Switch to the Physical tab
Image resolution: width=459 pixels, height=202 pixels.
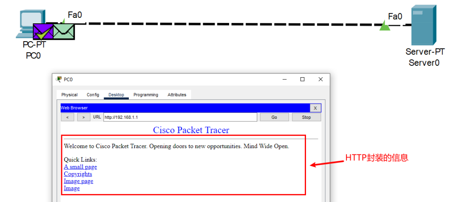point(69,95)
